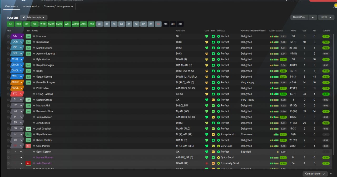Select the S12 substitute chip
Image resolution: width=337 pixels, height=177 pixels.
180,24
